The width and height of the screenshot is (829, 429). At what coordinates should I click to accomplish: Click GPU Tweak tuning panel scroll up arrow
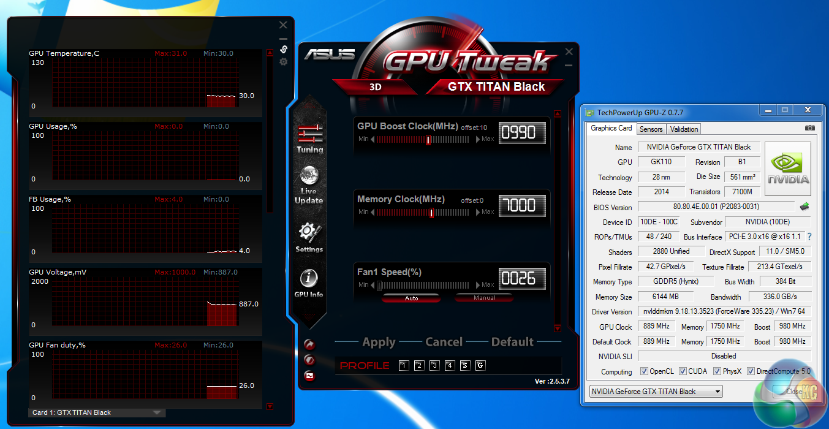[557, 113]
